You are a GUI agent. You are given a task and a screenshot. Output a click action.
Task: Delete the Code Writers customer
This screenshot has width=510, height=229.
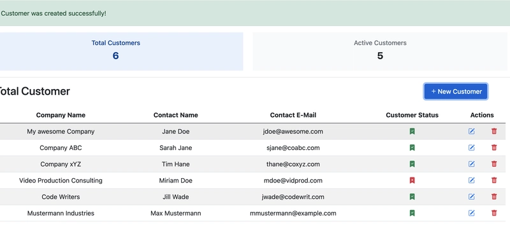[x=494, y=197]
